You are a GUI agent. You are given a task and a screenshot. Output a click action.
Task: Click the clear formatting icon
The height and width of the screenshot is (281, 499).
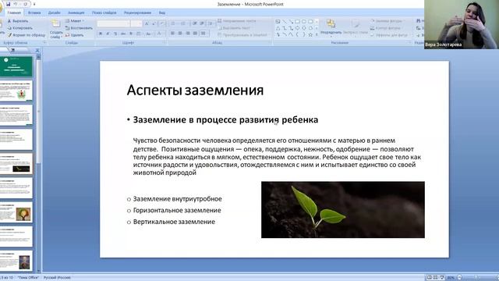coord(162,24)
